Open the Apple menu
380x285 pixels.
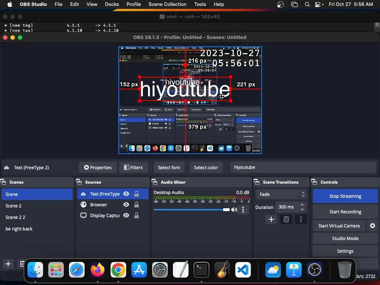coord(10,4)
